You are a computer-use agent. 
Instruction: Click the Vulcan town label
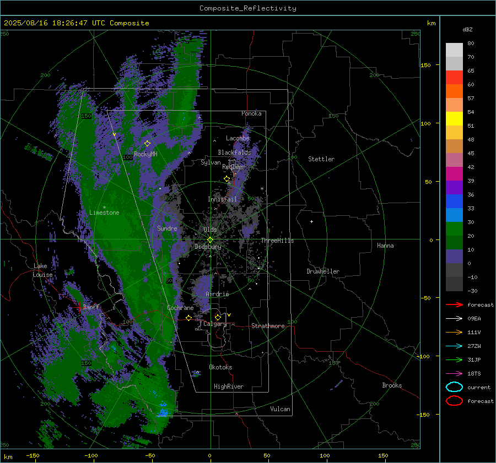(x=280, y=409)
